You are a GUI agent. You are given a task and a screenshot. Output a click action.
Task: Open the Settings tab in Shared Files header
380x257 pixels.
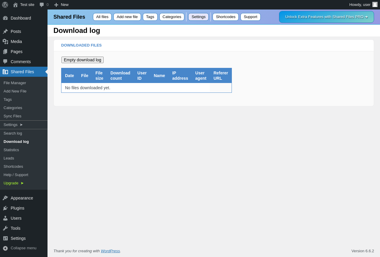click(x=198, y=17)
